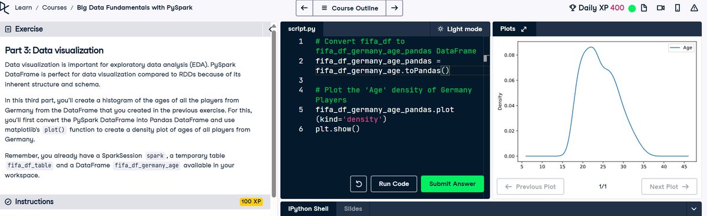Viewport: 707px width, 216px height.
Task: Click the 'Part 3: Data visualization' heading
Action: pos(54,50)
